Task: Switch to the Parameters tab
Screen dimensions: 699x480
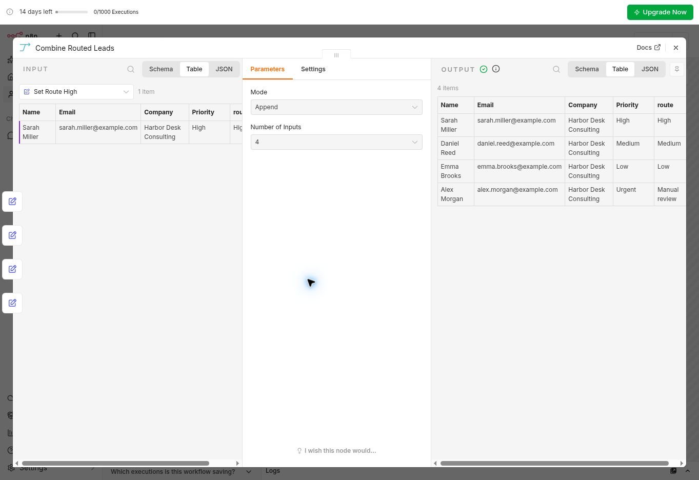Action: coord(268,69)
